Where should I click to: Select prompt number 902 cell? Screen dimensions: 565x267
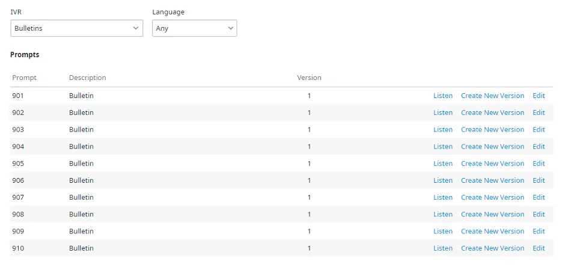point(18,112)
